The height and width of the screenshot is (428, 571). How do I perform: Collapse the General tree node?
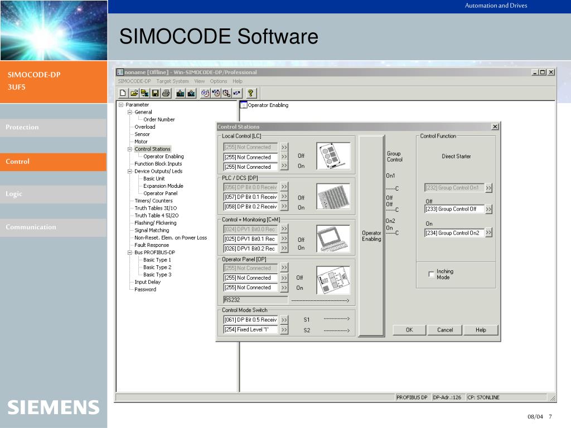129,112
